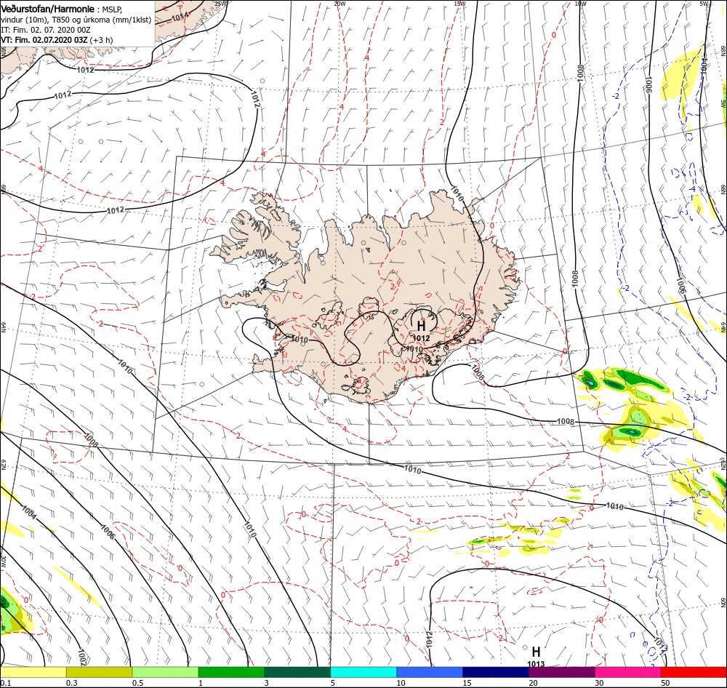
Task: Click the '25W' longitude label
Action: click(221, 4)
